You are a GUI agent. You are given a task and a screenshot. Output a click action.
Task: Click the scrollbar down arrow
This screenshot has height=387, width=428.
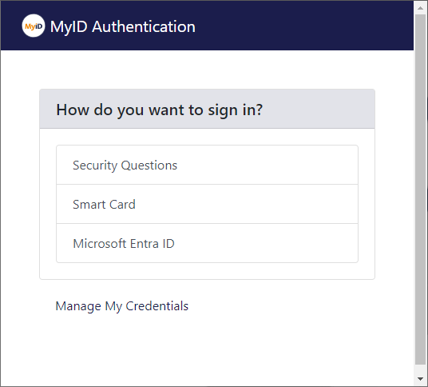pos(420,379)
